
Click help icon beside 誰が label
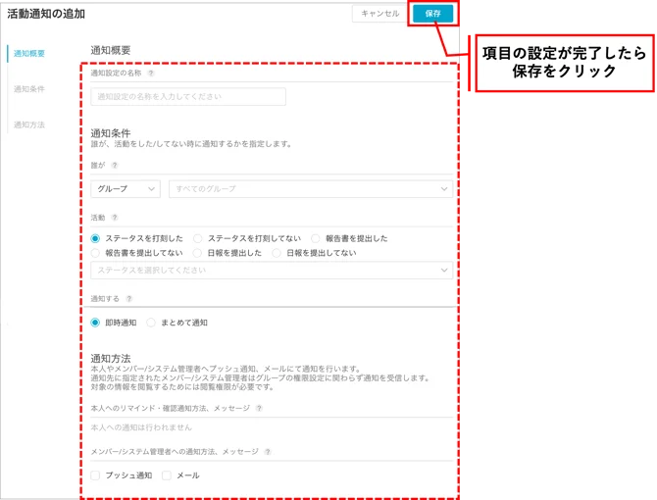(115, 166)
